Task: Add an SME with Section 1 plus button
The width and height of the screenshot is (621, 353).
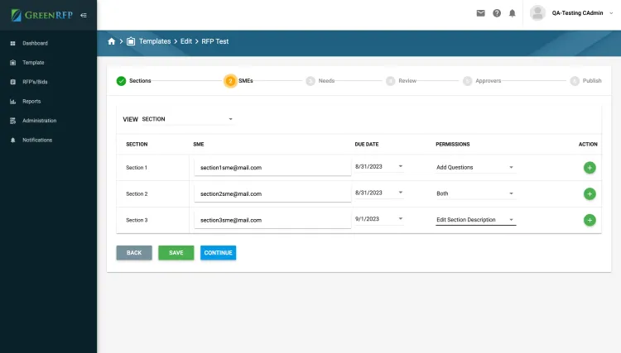Action: [590, 168]
